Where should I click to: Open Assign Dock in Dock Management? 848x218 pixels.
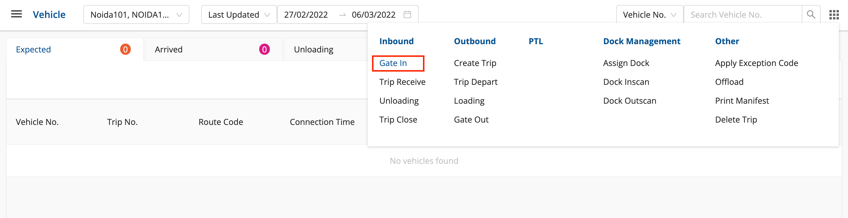[x=626, y=63]
